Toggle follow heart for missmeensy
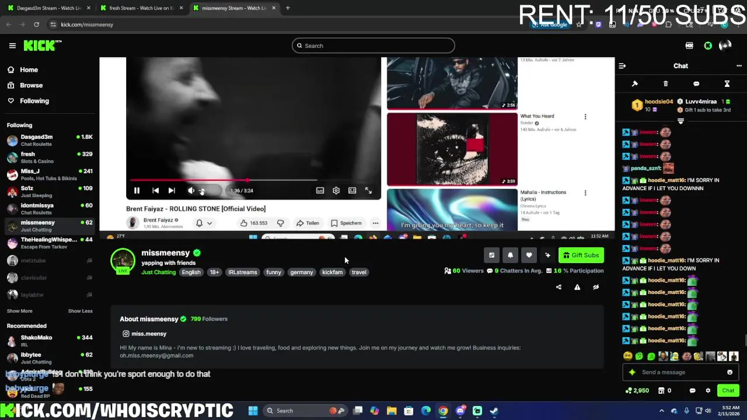Viewport: 747px width, 420px height. pyautogui.click(x=529, y=255)
